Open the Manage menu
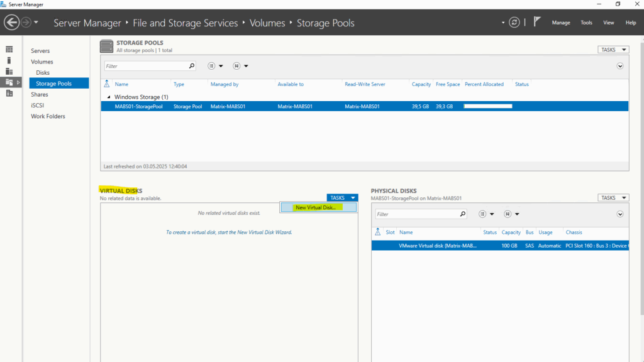The width and height of the screenshot is (644, 362). (x=561, y=23)
